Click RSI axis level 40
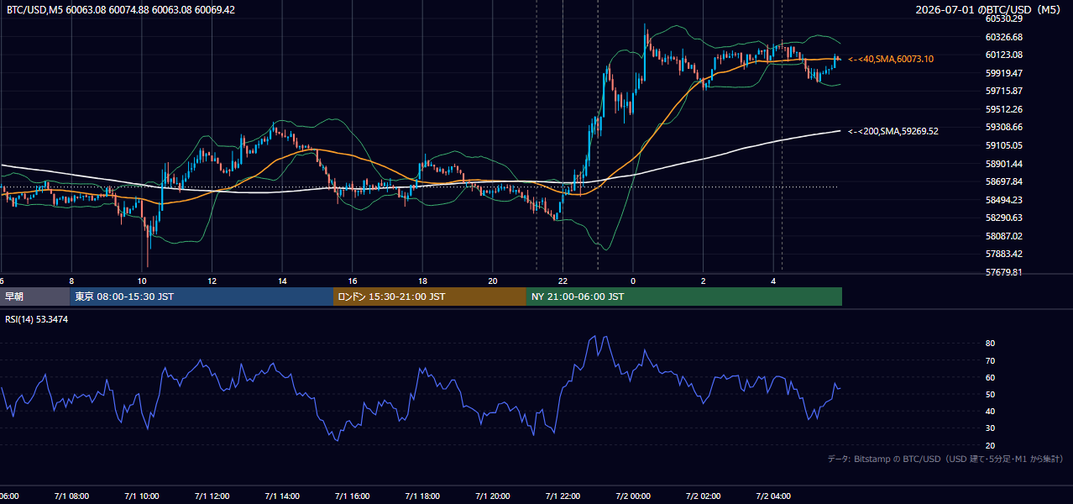The width and height of the screenshot is (1073, 504). (990, 411)
